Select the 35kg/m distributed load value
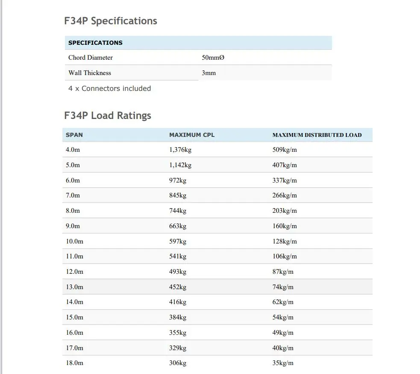The height and width of the screenshot is (374, 420). [283, 363]
